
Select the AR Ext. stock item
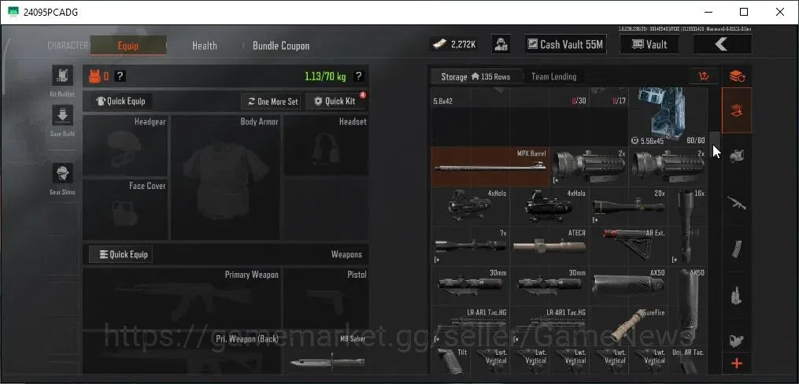click(628, 246)
